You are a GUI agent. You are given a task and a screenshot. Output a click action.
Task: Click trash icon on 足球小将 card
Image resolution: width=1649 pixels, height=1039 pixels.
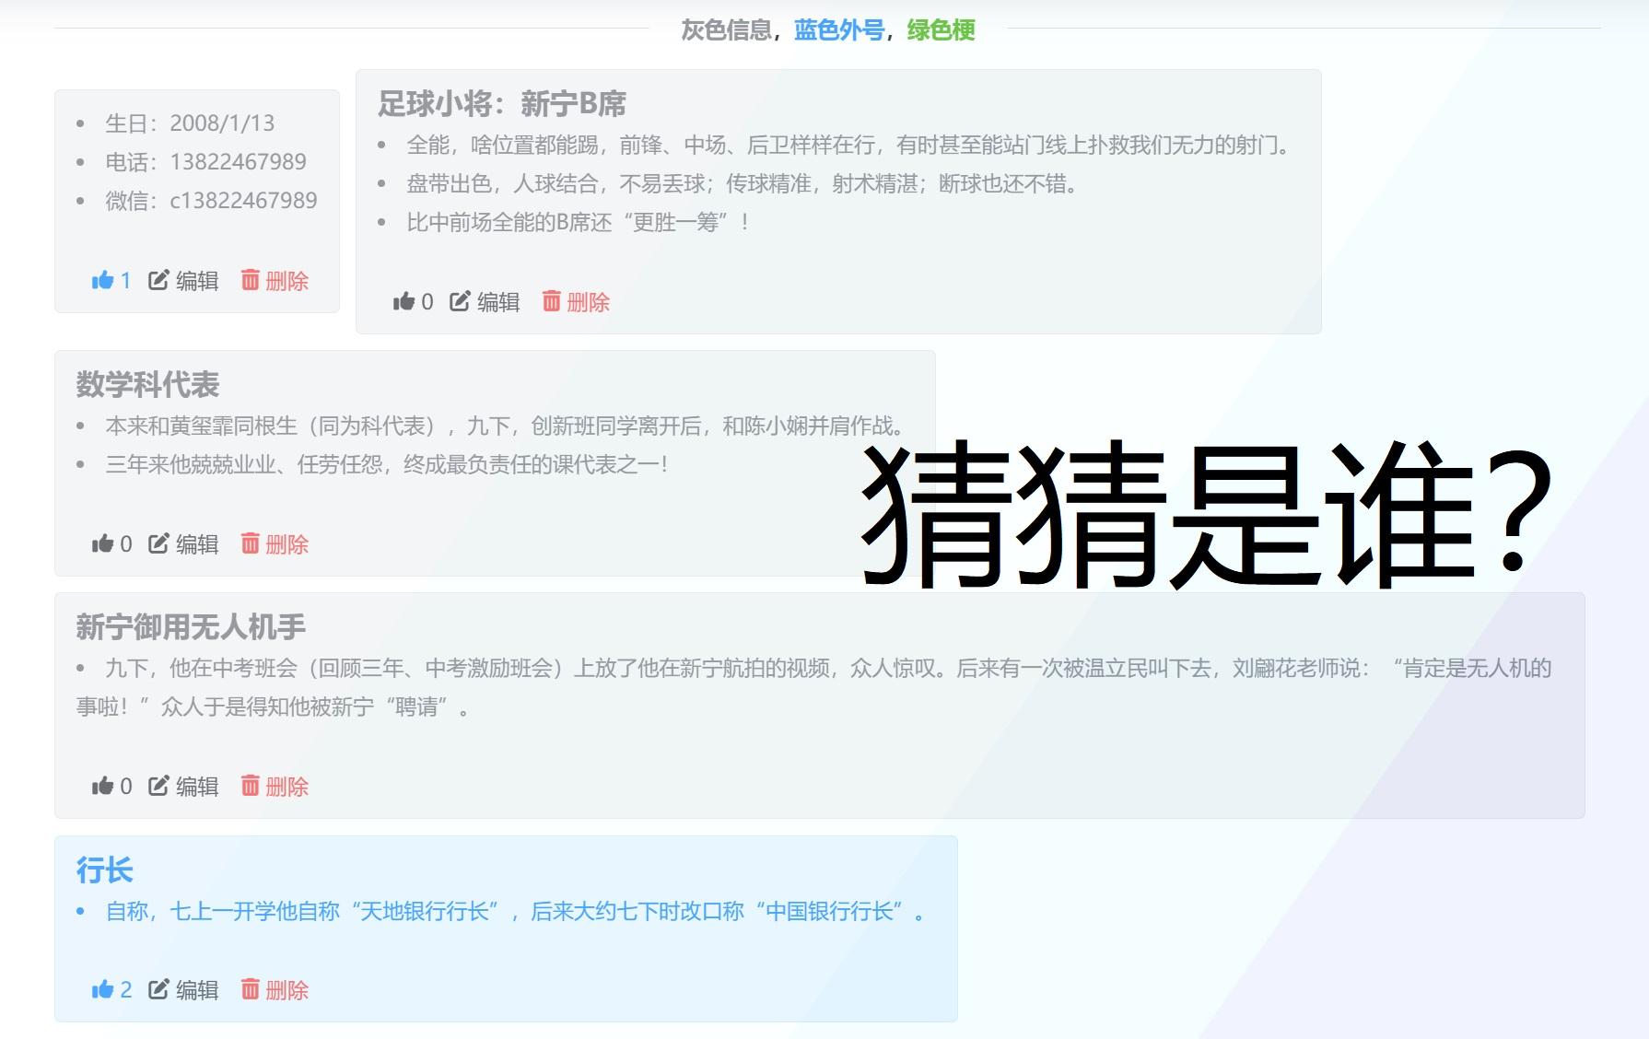[552, 301]
